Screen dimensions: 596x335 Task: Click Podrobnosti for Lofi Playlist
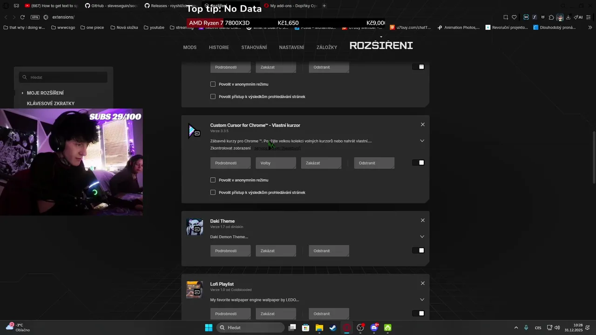pos(230,314)
